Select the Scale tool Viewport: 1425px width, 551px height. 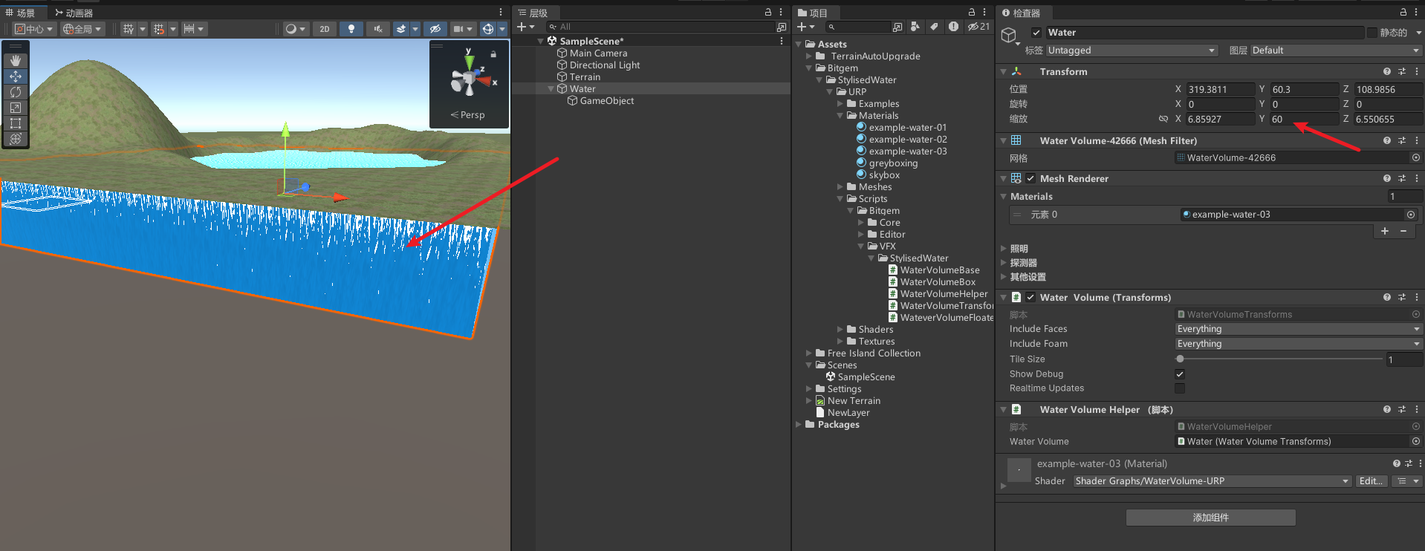15,108
